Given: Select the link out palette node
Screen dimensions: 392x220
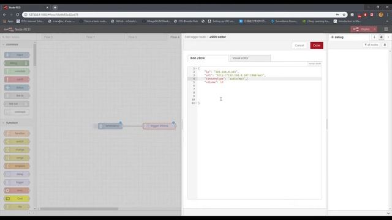Looking at the screenshot, I should point(17,104).
